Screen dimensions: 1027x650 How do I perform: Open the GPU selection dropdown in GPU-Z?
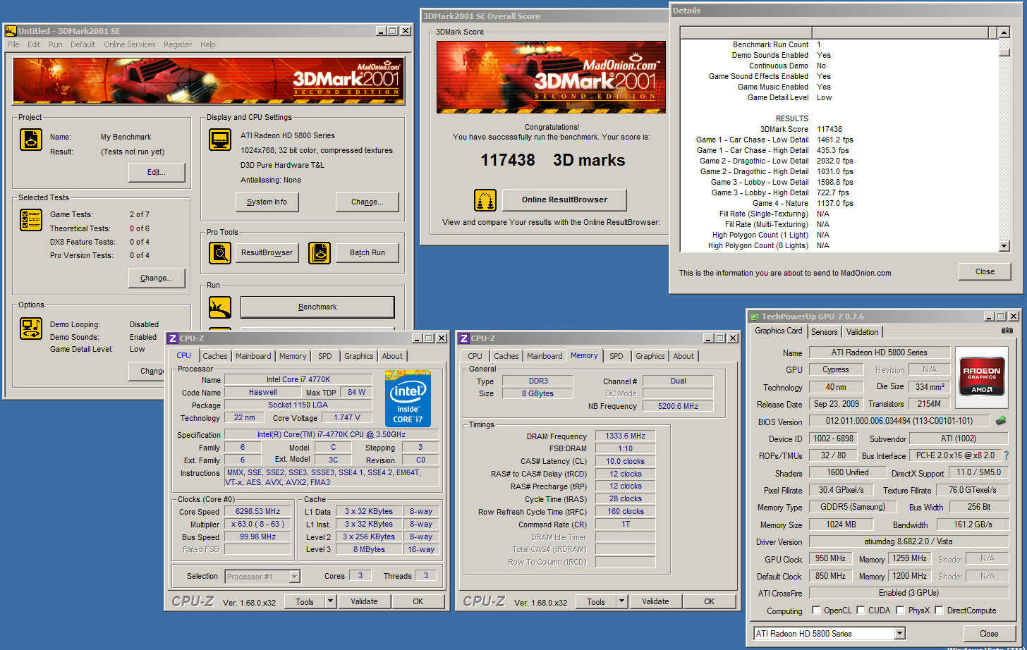pyautogui.click(x=899, y=634)
